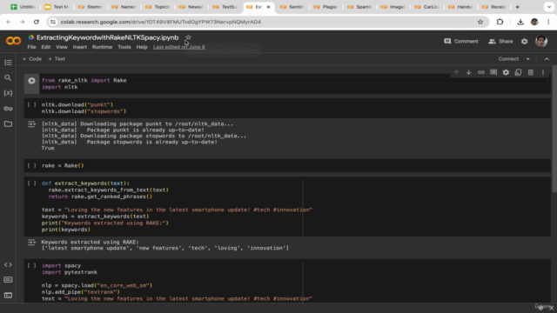The height and width of the screenshot is (313, 557).
Task: Open Find and replace in the sidebar
Action: coord(8,77)
